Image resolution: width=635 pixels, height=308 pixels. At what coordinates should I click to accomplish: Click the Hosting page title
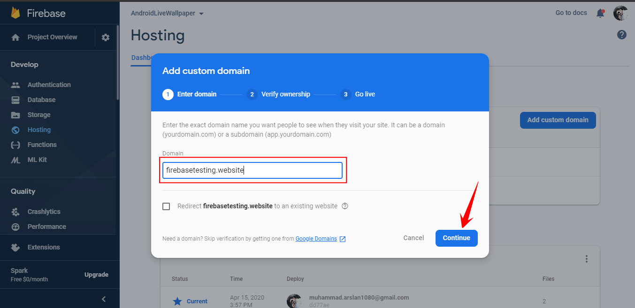coord(158,36)
